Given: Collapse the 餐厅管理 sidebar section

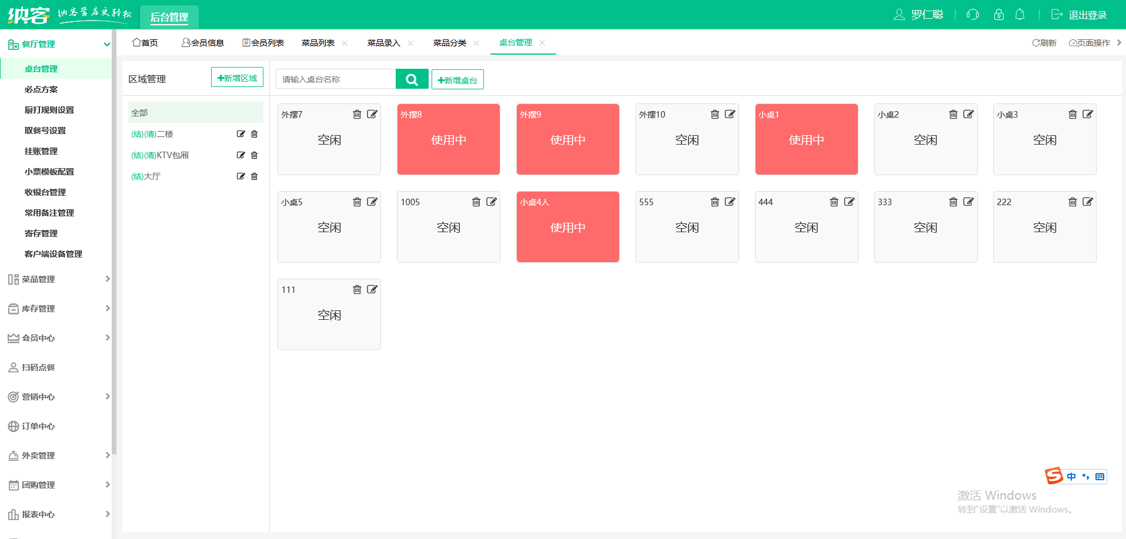Looking at the screenshot, I should (57, 44).
